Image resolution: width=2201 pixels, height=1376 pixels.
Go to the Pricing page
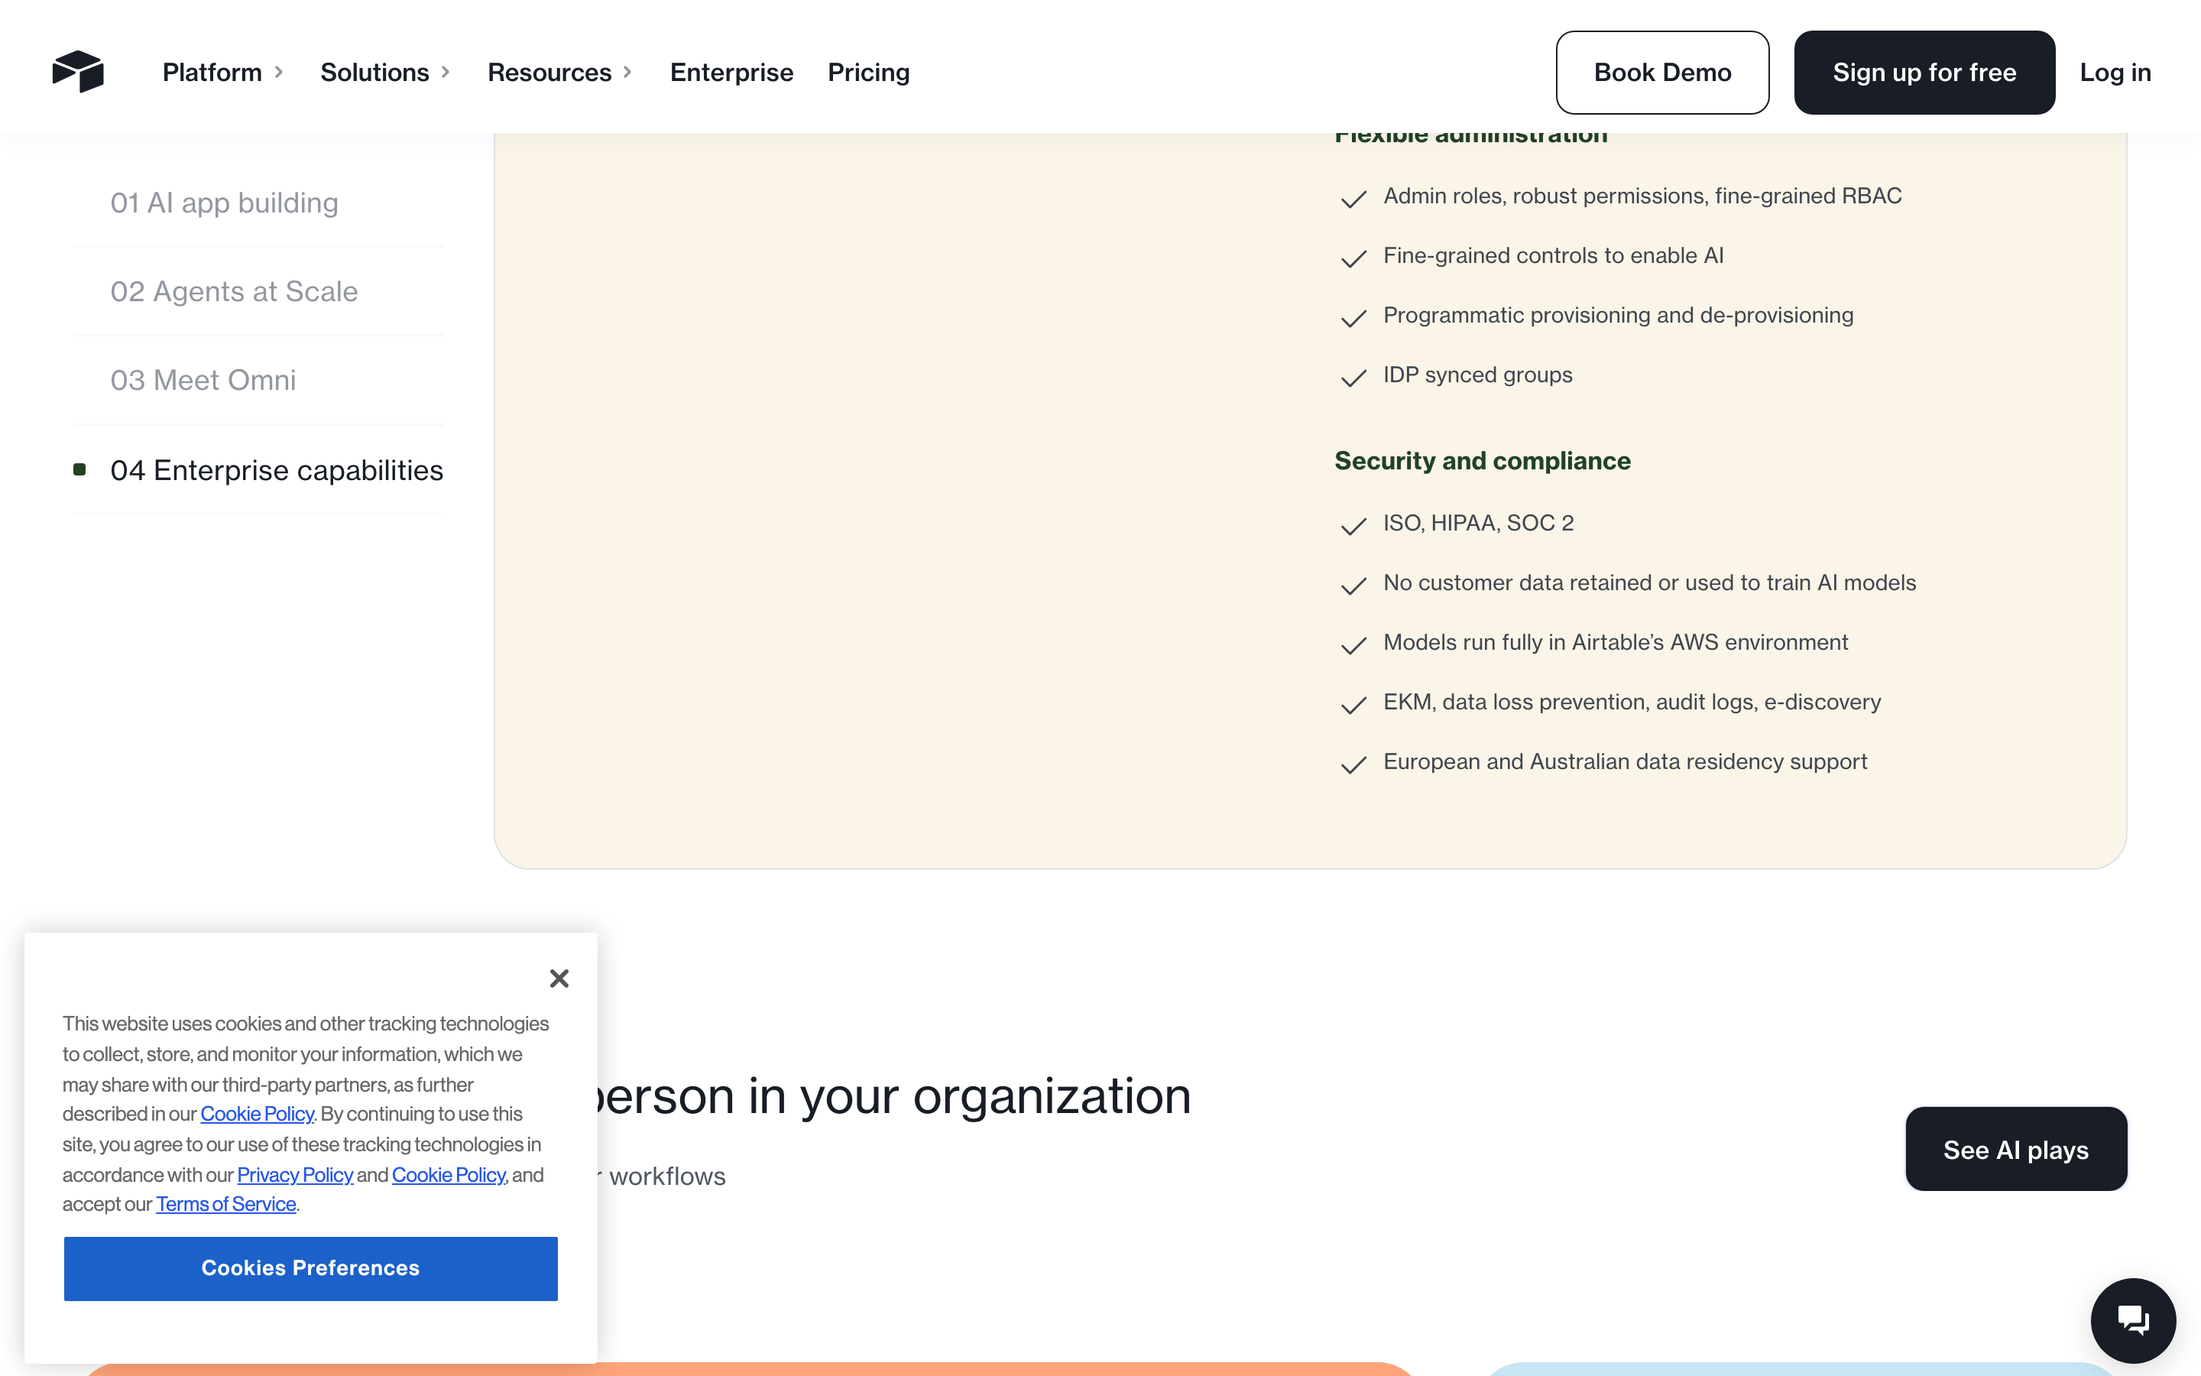coord(869,72)
